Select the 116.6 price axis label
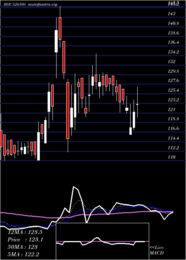This screenshot has width=186, height=260. pos(173,129)
